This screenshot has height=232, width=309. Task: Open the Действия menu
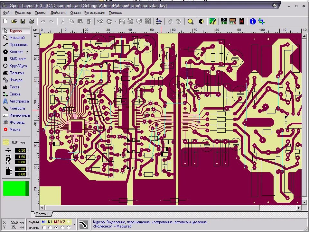tap(58, 13)
